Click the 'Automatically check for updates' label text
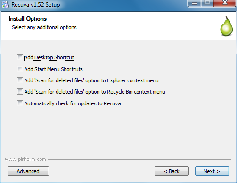Viewport: 237px width, 183px height. (73, 103)
